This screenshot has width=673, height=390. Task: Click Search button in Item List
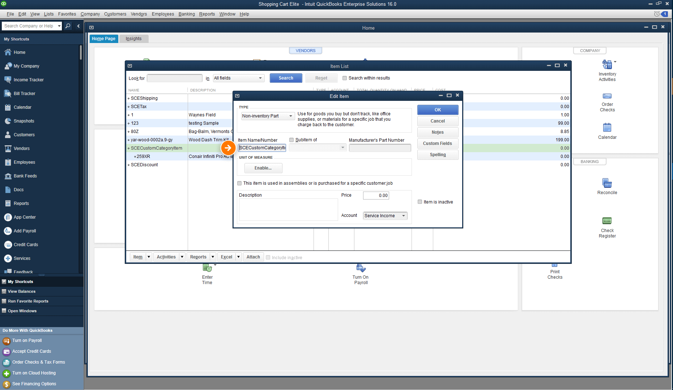(286, 78)
